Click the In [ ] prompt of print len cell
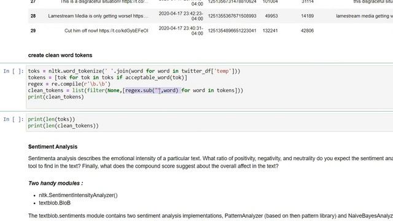The image size is (393, 221). [x=14, y=119]
